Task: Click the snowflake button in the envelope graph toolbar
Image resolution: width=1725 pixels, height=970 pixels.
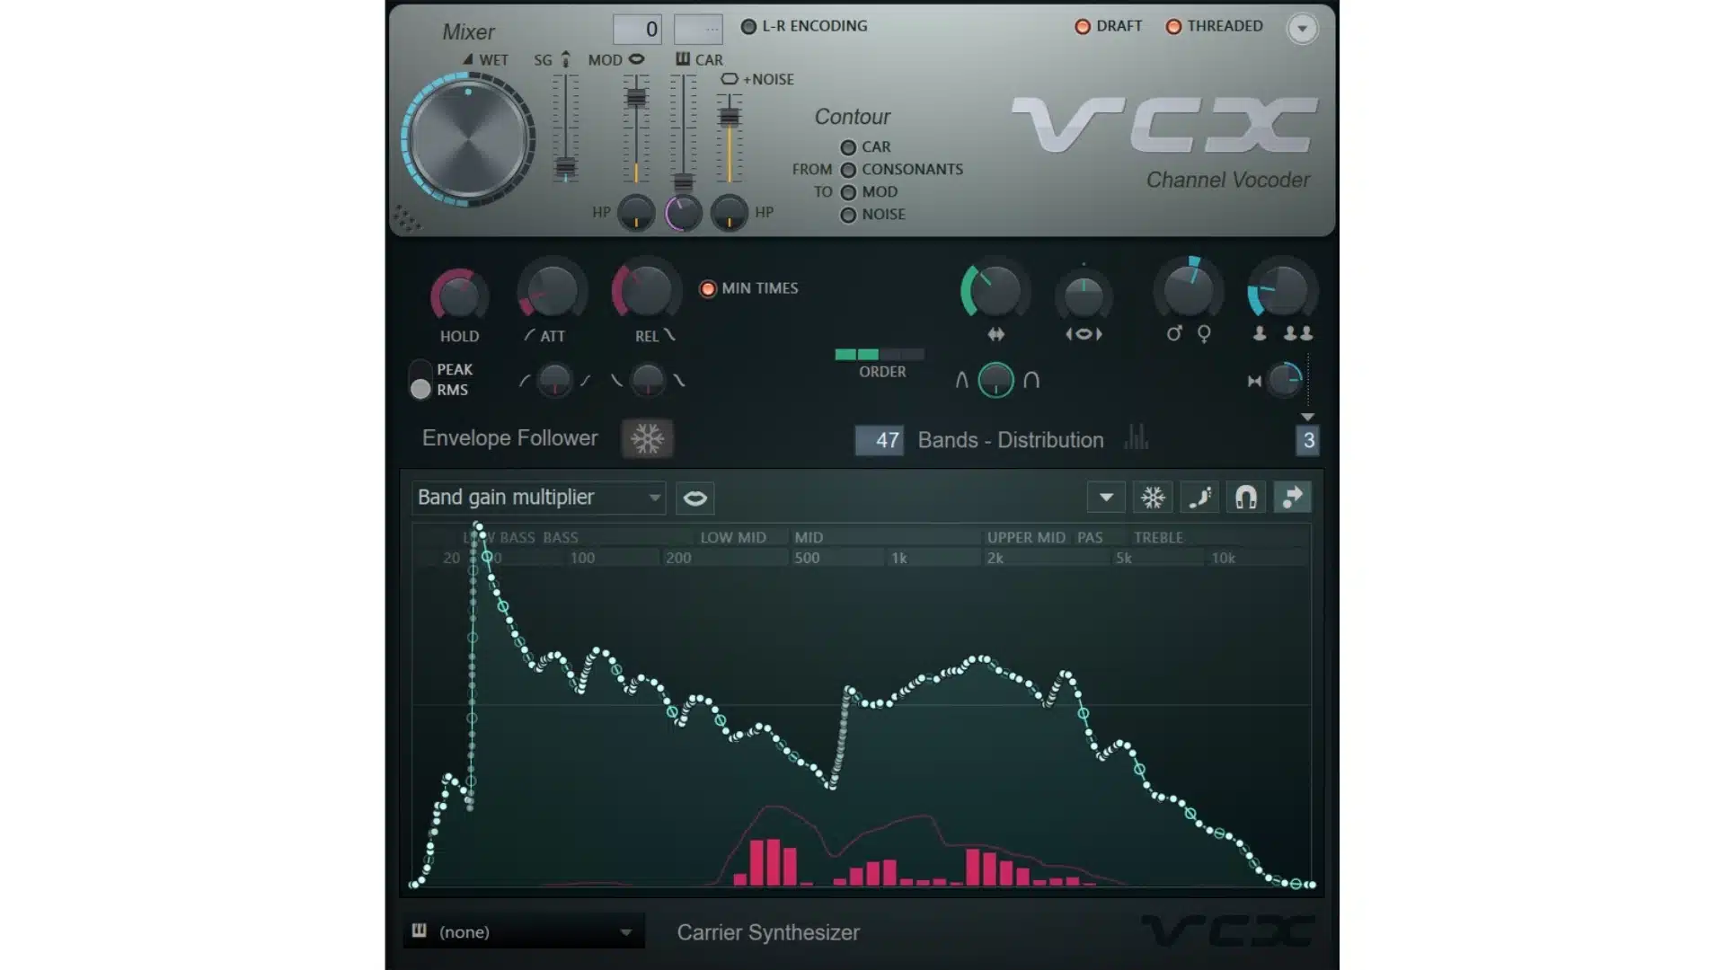Action: point(1153,498)
